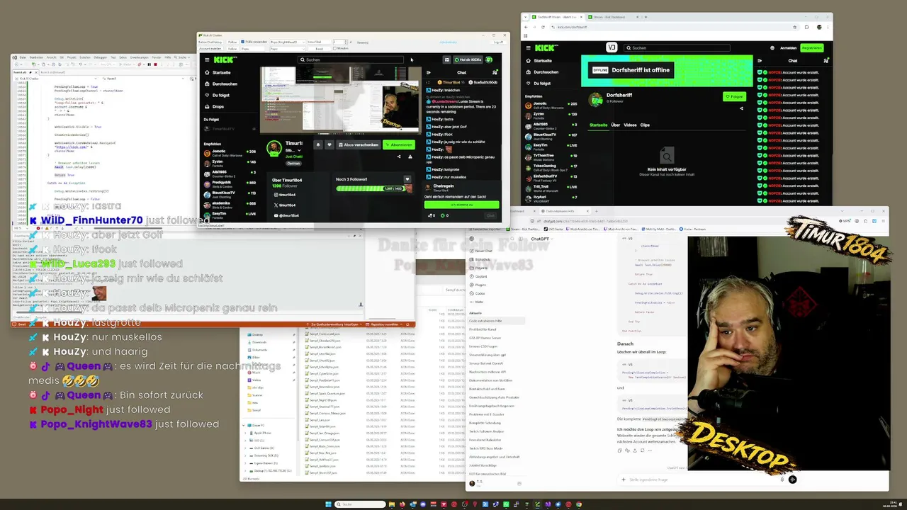Open ChatGPT model selector dropdown
This screenshot has width=907, height=510.
click(541, 239)
